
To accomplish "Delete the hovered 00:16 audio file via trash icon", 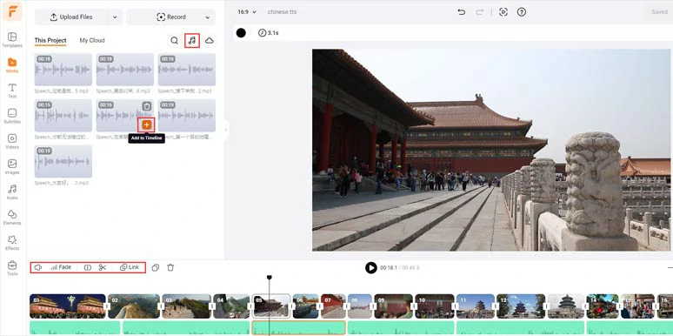I will (x=147, y=106).
